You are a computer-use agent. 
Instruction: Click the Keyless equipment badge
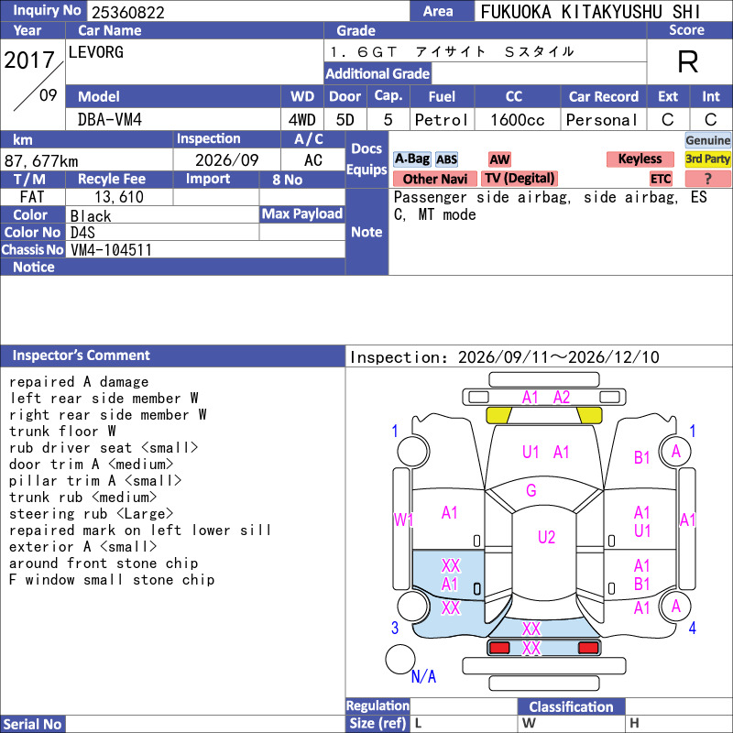640,159
